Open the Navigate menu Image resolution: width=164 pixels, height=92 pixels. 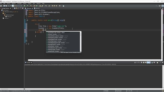(19, 4)
